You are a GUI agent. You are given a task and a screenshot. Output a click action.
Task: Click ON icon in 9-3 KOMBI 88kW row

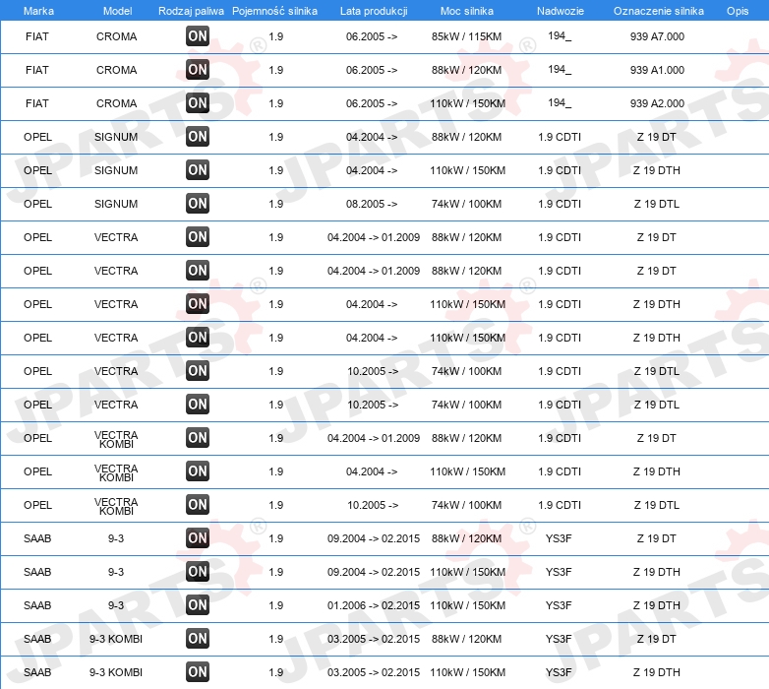point(198,639)
